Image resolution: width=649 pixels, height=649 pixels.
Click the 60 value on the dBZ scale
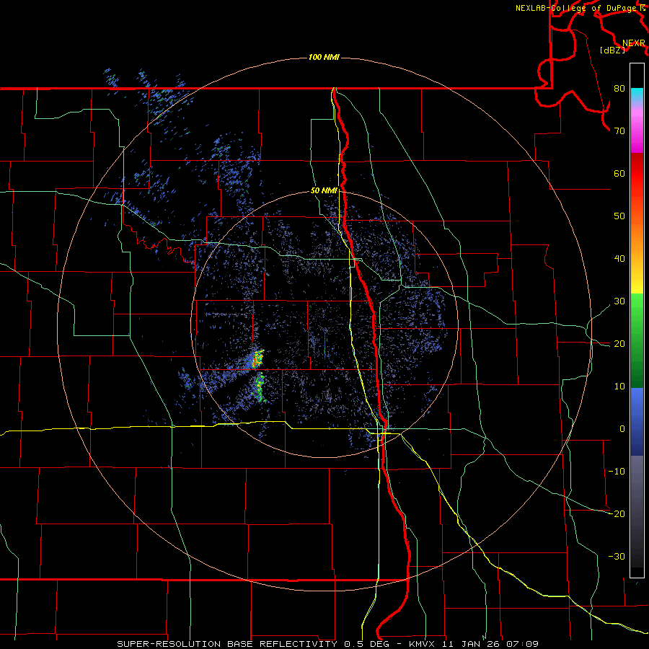619,173
